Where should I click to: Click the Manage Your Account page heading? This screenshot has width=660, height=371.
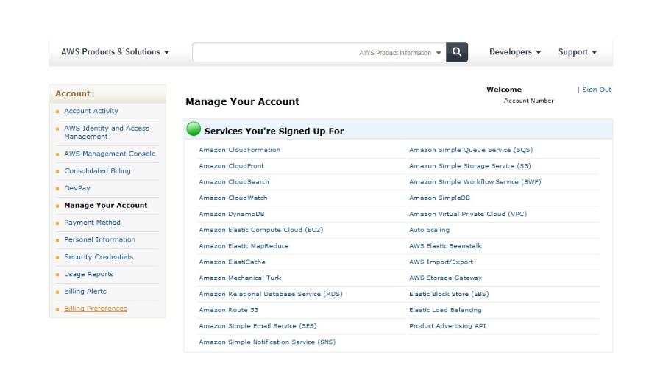[243, 101]
